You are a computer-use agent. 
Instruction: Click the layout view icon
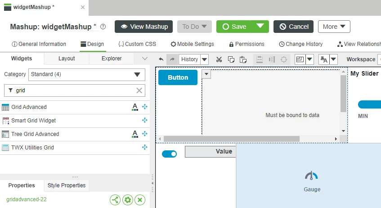pyautogui.click(x=300, y=59)
